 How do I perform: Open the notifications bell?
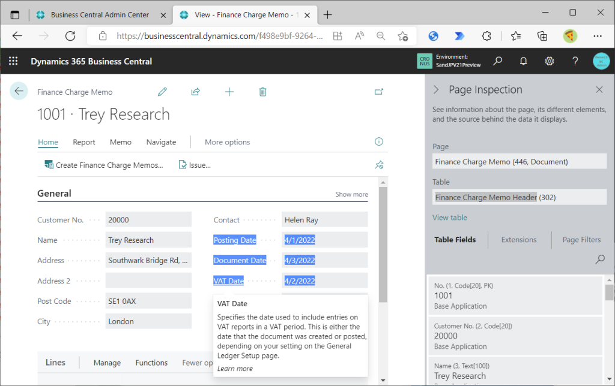pyautogui.click(x=523, y=61)
